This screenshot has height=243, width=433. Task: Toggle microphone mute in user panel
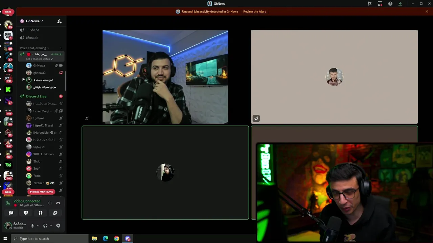(x=32, y=226)
